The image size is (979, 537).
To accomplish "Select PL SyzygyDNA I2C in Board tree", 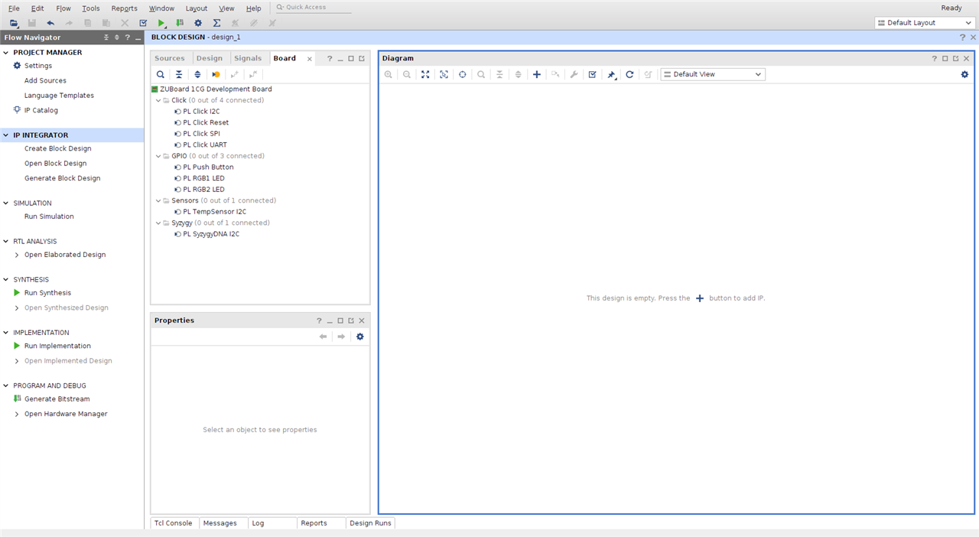I will coord(211,234).
